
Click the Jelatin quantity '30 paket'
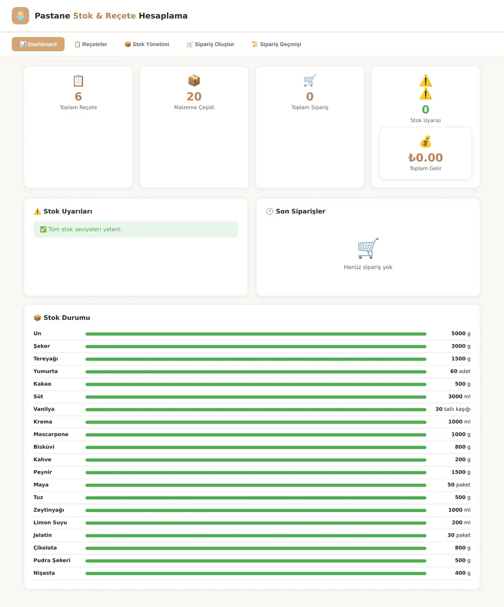pos(459,535)
